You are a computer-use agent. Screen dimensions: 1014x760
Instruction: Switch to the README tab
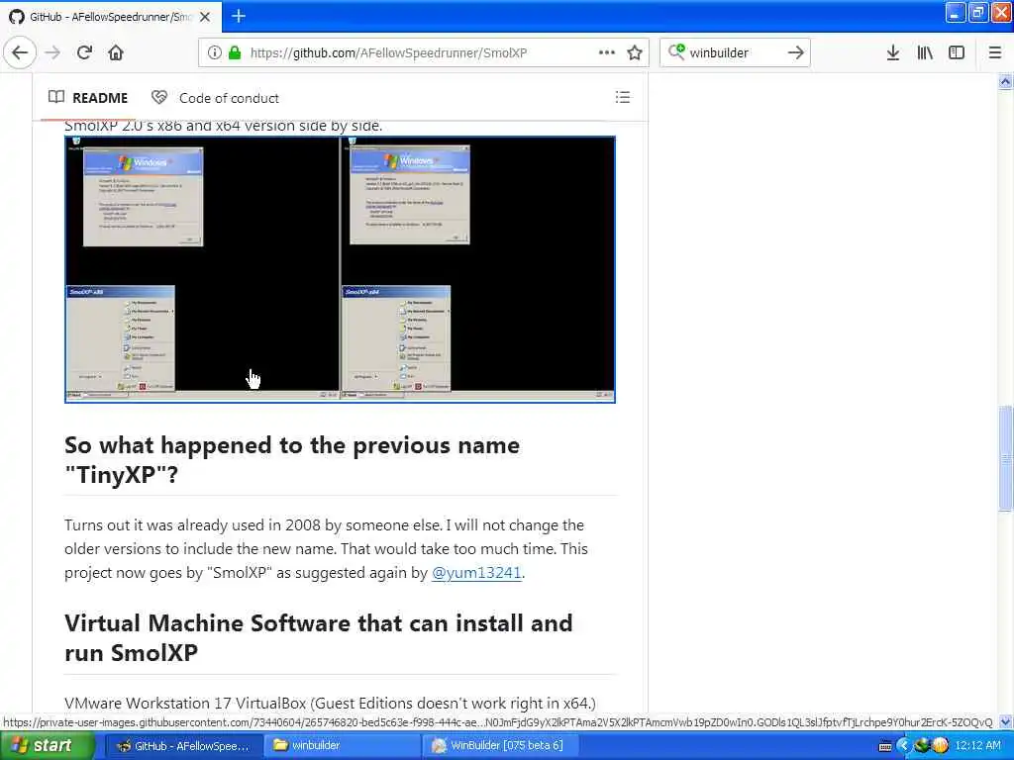pyautogui.click(x=88, y=98)
